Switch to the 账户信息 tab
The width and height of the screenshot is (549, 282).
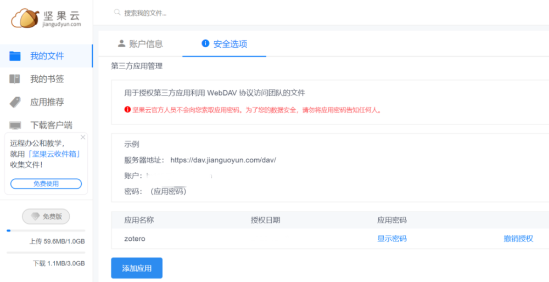(141, 44)
